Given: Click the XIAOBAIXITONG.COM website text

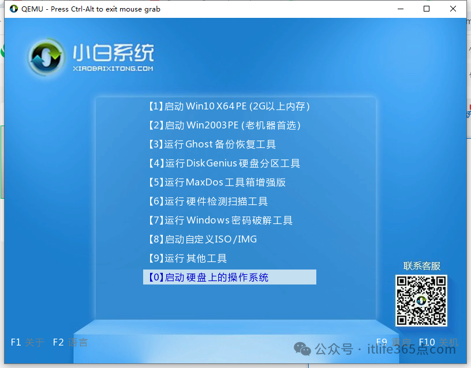Looking at the screenshot, I should pyautogui.click(x=113, y=69).
